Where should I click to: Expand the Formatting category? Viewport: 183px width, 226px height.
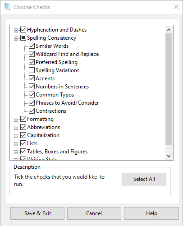point(16,120)
